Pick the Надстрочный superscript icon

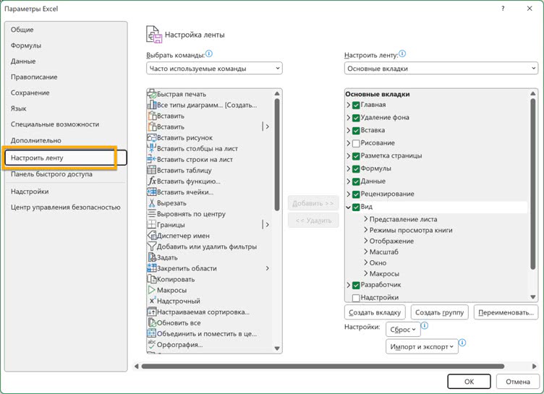tap(152, 301)
